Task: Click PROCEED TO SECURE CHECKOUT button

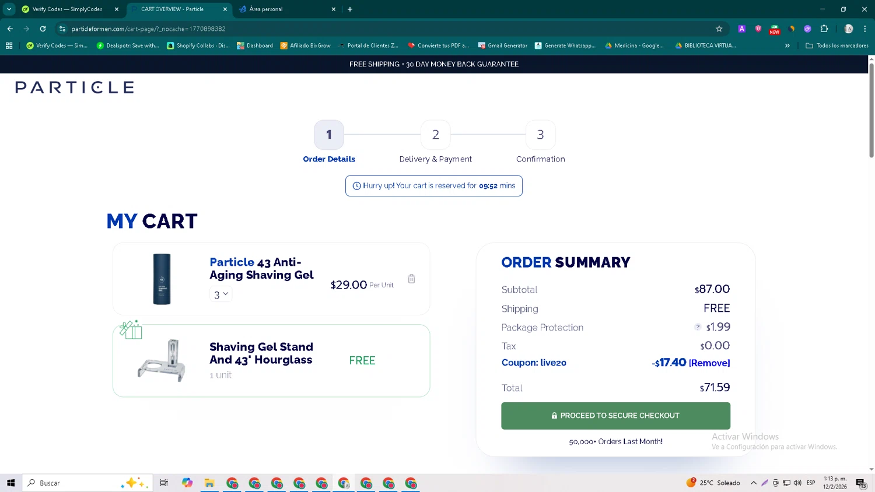Action: click(615, 416)
